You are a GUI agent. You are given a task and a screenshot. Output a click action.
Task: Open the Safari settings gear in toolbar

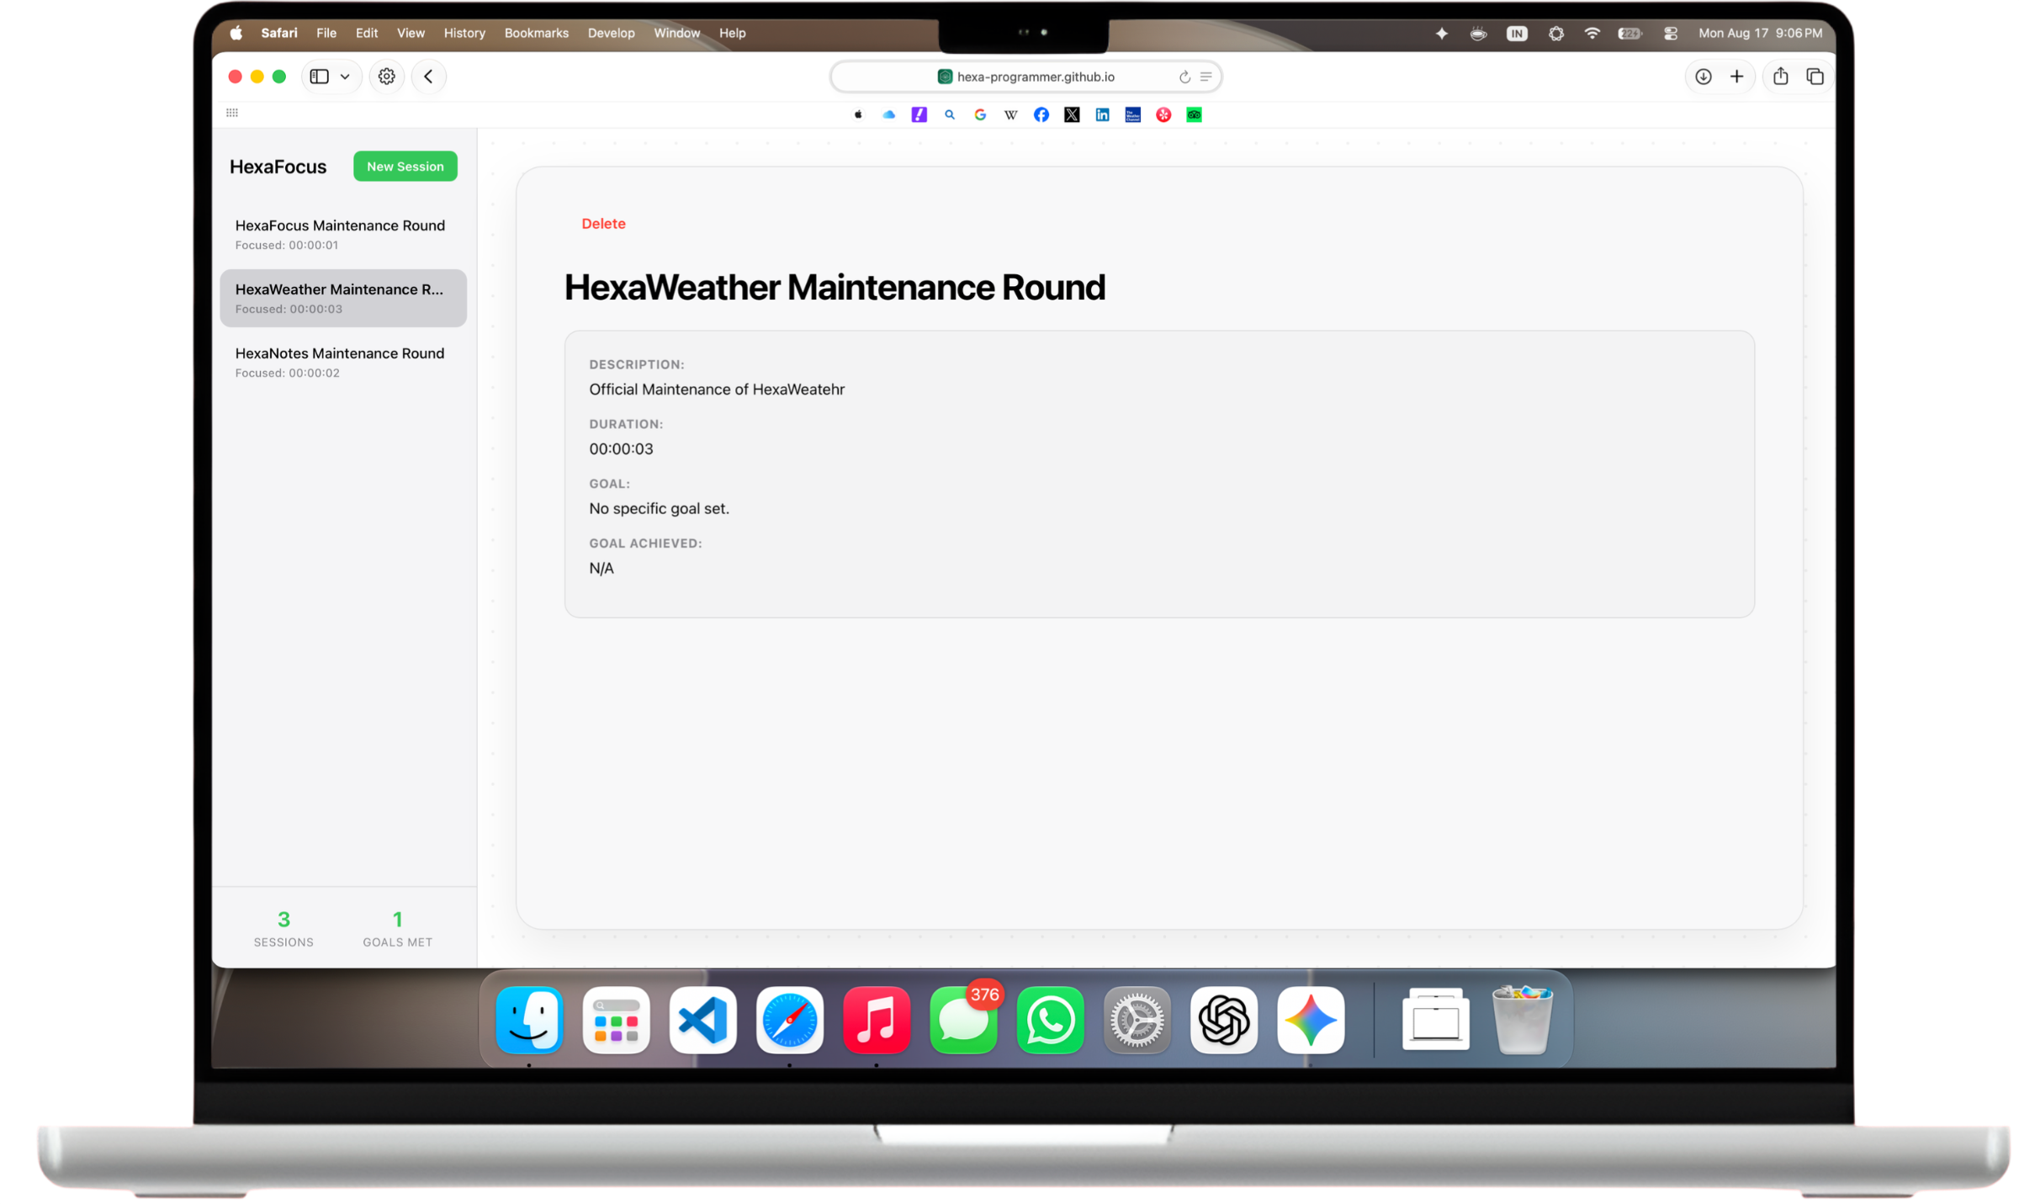[387, 77]
